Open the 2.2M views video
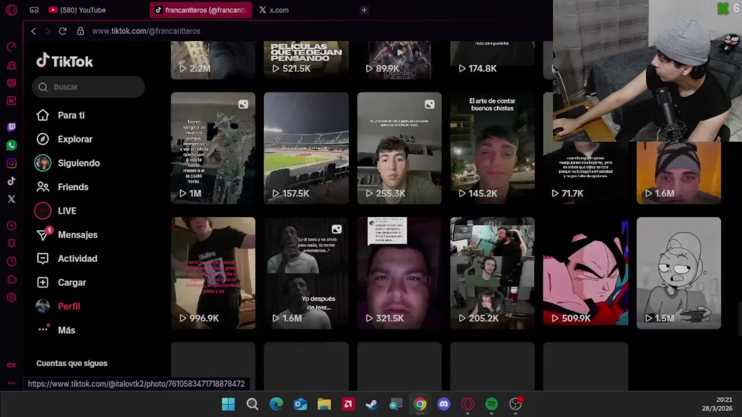742x417 pixels. [213, 60]
